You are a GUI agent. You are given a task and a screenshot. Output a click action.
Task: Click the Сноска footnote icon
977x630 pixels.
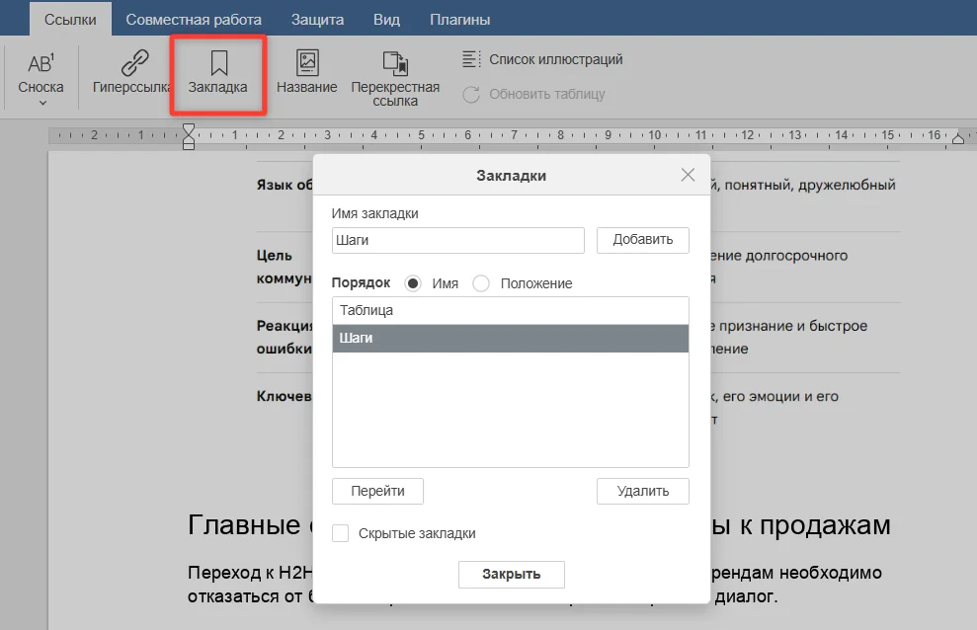41,63
